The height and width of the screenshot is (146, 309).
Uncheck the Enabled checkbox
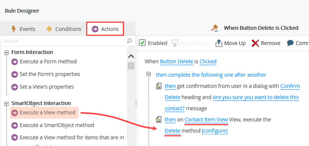142,43
